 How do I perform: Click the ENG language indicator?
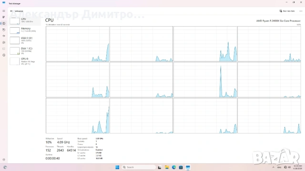coord(279,167)
